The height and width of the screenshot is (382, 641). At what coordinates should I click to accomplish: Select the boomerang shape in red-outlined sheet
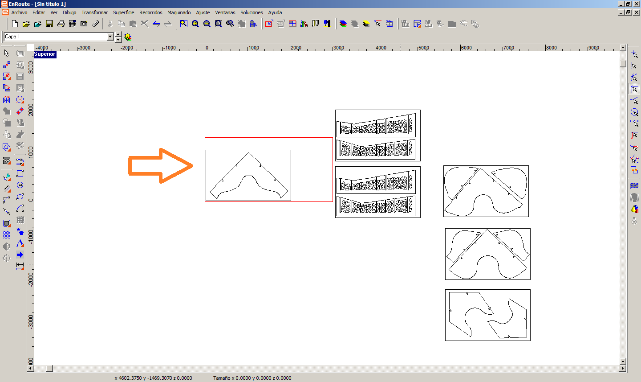pyautogui.click(x=248, y=176)
